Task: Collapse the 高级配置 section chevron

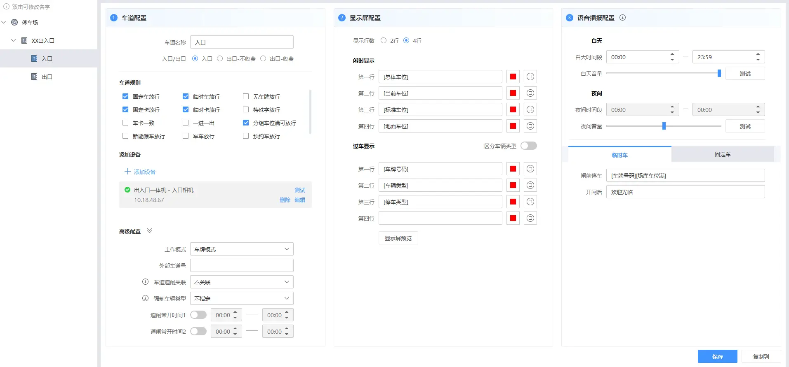Action: tap(149, 231)
